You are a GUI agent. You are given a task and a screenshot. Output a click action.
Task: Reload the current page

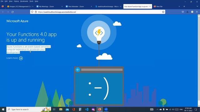click(x=12, y=12)
